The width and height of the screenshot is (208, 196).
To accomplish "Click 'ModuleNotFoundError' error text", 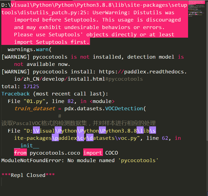I will 31,161.
